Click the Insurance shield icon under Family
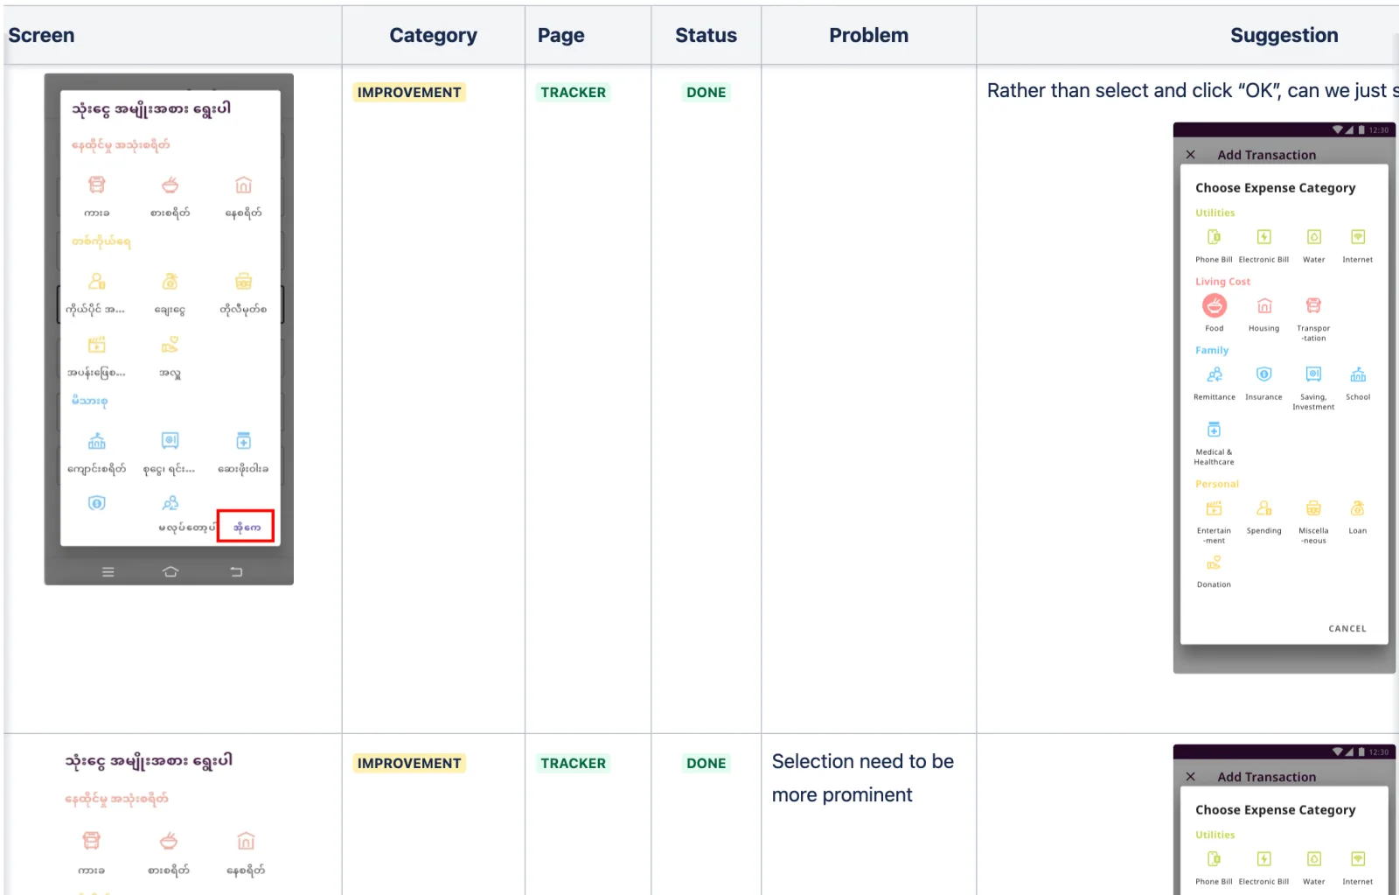 pyautogui.click(x=1264, y=374)
